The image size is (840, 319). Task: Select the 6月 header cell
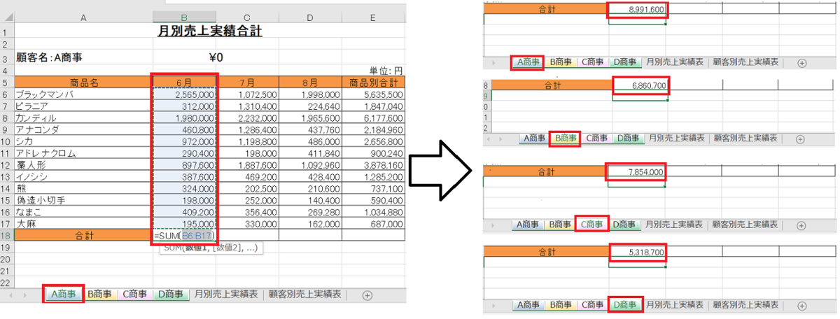pos(185,83)
